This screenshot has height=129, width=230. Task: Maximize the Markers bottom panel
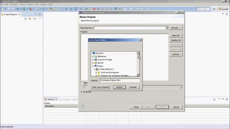tap(227, 99)
